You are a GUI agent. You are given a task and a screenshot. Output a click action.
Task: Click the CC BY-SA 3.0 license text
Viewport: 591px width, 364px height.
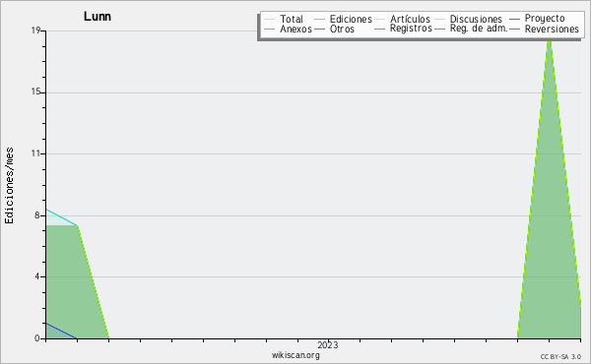click(560, 356)
